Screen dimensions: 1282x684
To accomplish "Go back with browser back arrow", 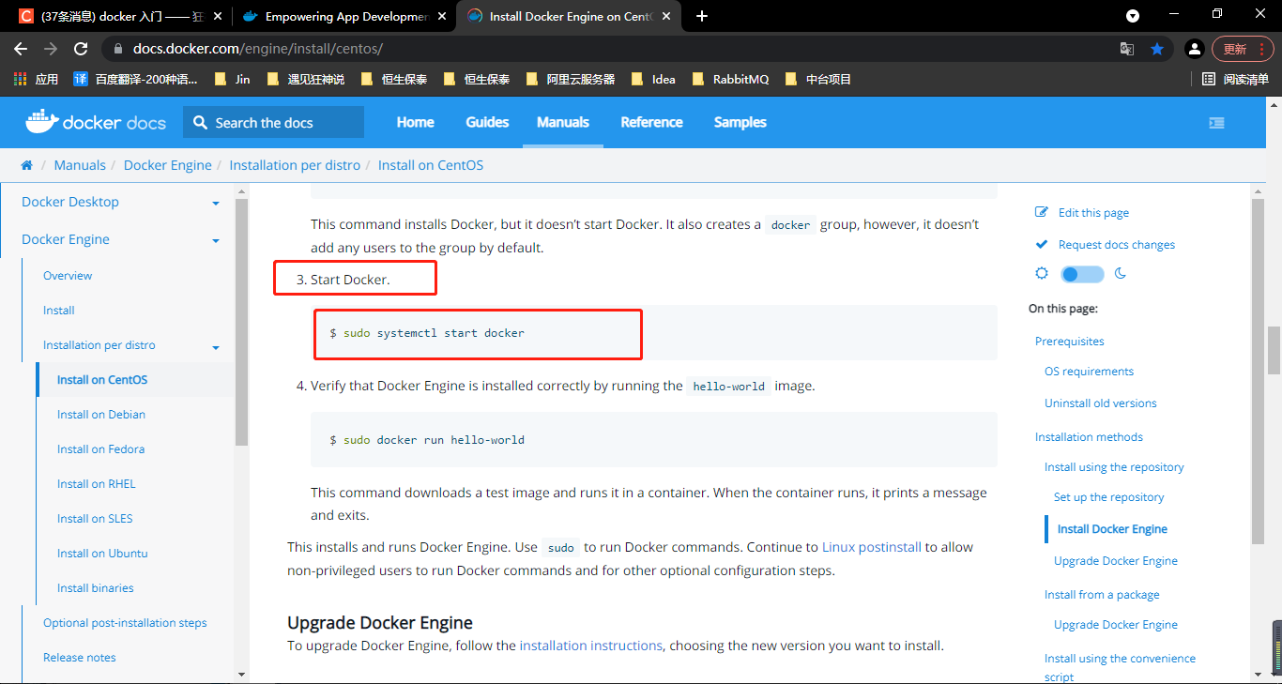I will point(21,49).
